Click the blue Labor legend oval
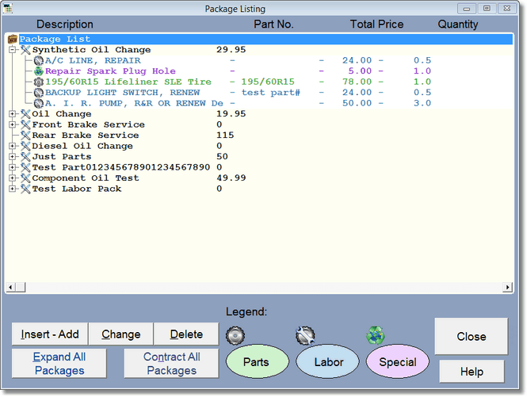527x397 pixels. point(328,361)
